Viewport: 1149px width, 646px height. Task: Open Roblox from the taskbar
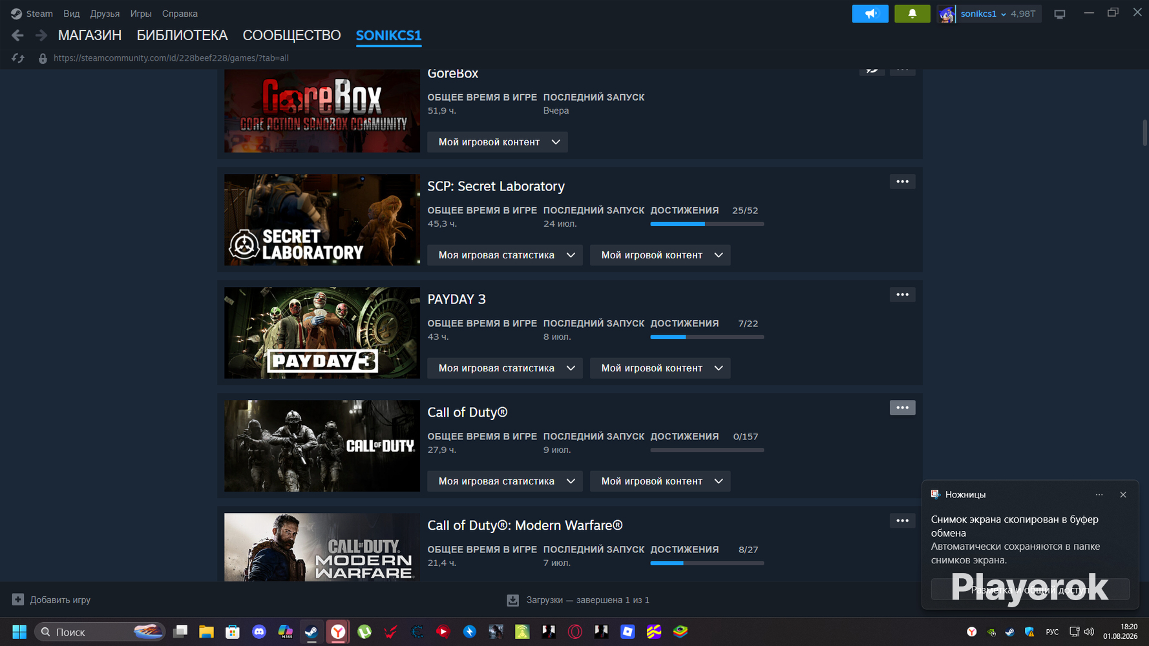coord(627,632)
